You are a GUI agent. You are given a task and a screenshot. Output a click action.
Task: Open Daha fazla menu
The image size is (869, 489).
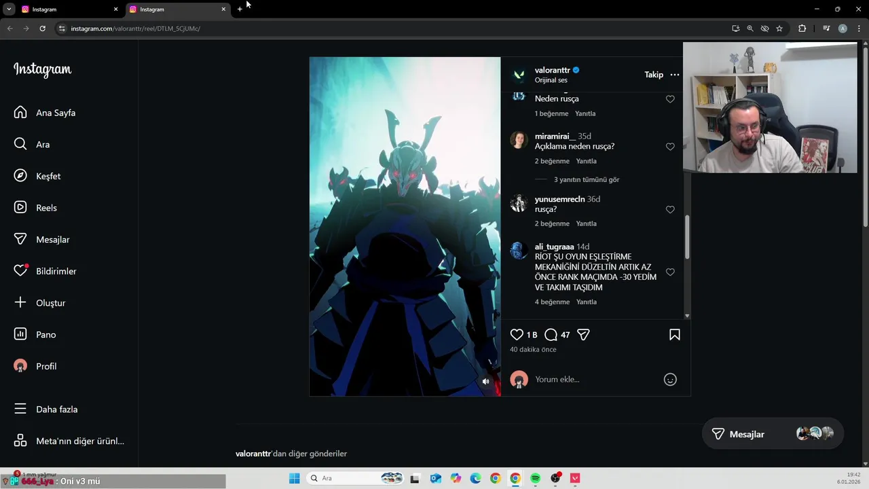coord(47,410)
